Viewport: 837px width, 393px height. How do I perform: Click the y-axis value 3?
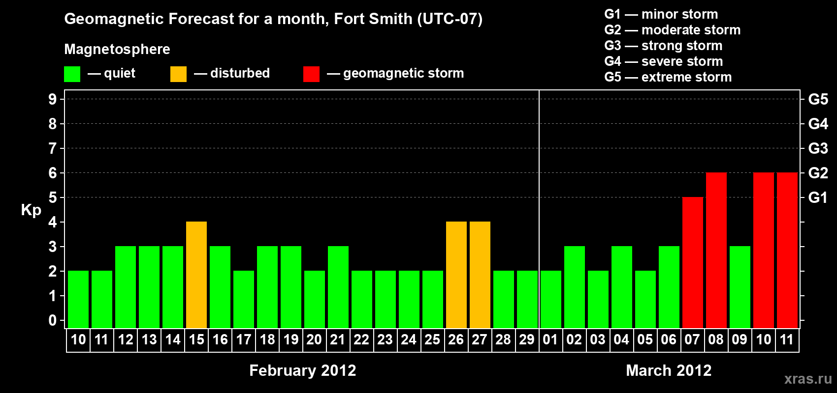(x=53, y=247)
